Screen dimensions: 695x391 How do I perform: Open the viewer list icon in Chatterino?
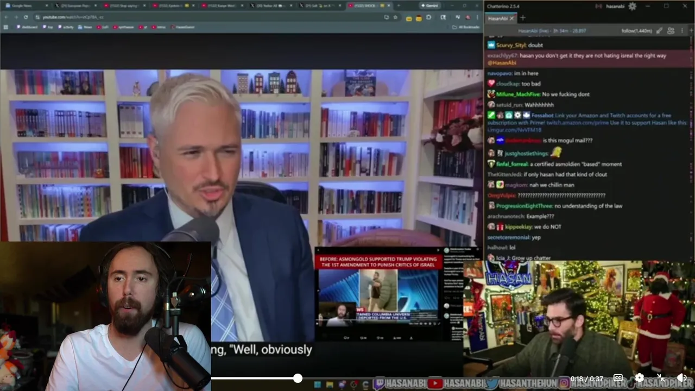coord(671,31)
